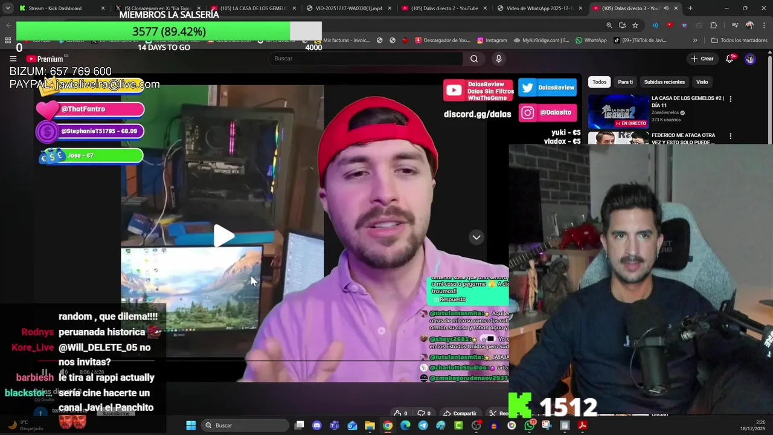Viewport: 773px width, 435px height.
Task: Click the YouTube search magnifier button
Action: click(474, 59)
